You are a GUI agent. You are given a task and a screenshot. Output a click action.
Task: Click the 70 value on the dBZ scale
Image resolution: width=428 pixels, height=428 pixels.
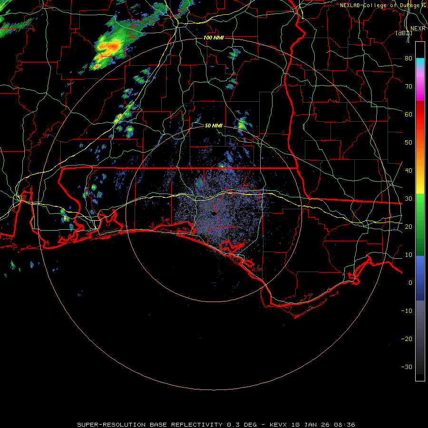click(409, 87)
